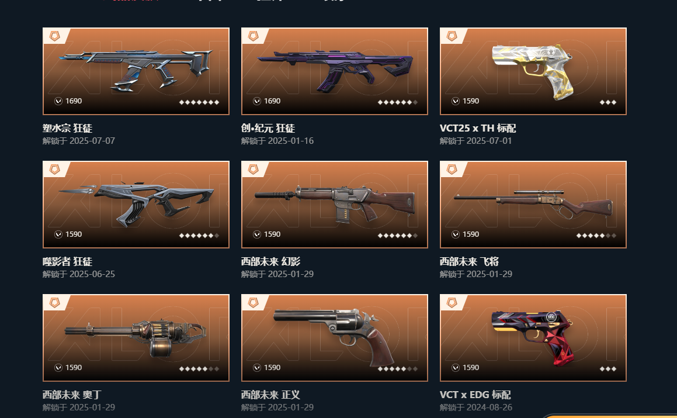Click the three level diamonds on VCT25 x TH
The height and width of the screenshot is (418, 677).
(608, 102)
